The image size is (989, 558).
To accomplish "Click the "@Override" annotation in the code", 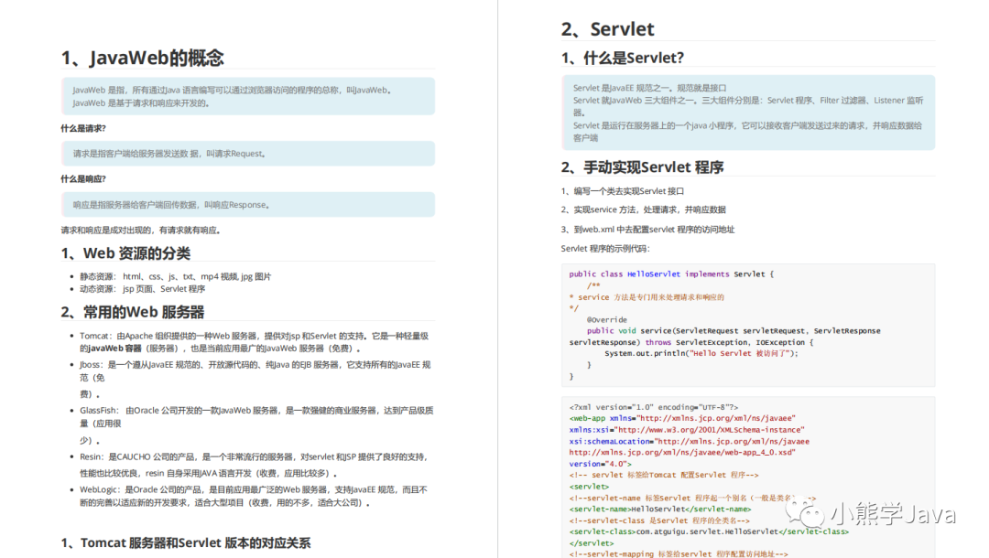I will point(607,320).
